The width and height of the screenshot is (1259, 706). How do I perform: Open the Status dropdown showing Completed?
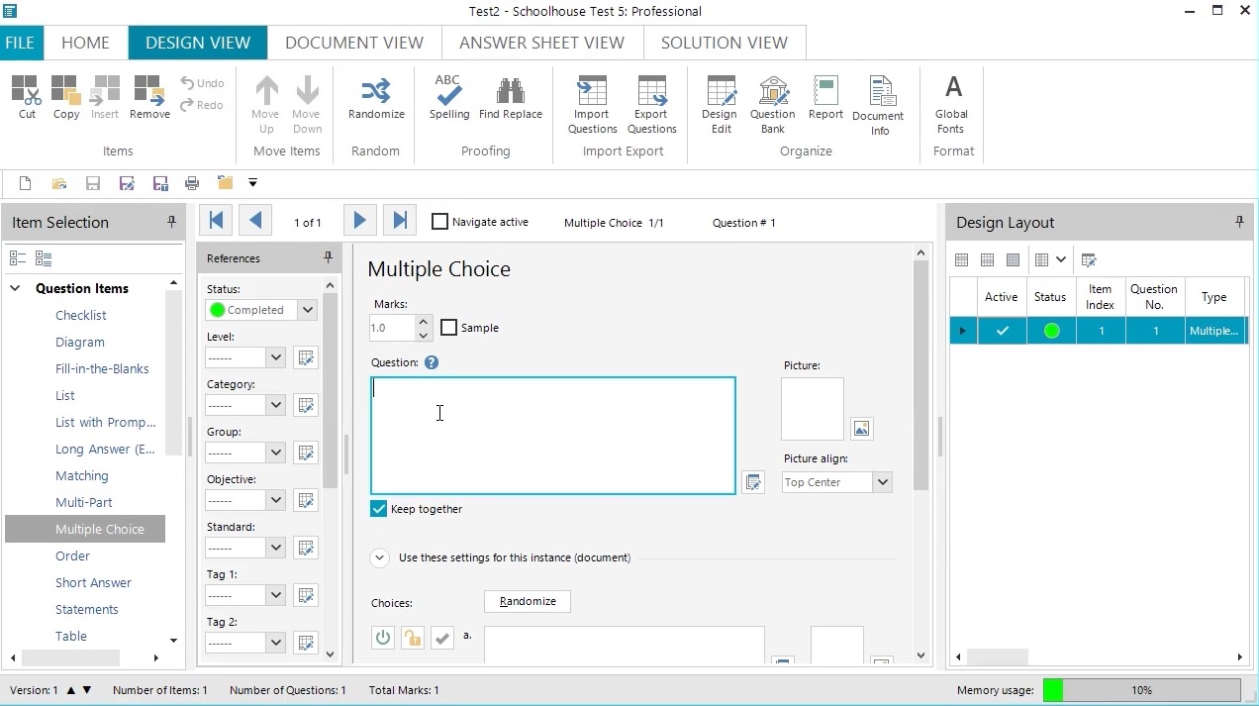307,310
